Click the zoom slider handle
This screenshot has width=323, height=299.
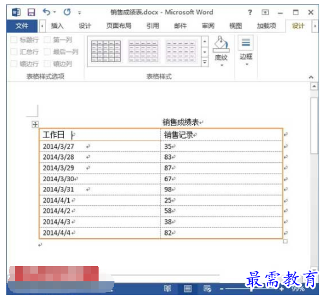(251, 289)
